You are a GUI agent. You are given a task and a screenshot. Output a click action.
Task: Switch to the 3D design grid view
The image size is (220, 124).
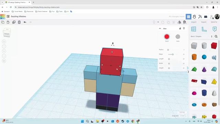188,17
